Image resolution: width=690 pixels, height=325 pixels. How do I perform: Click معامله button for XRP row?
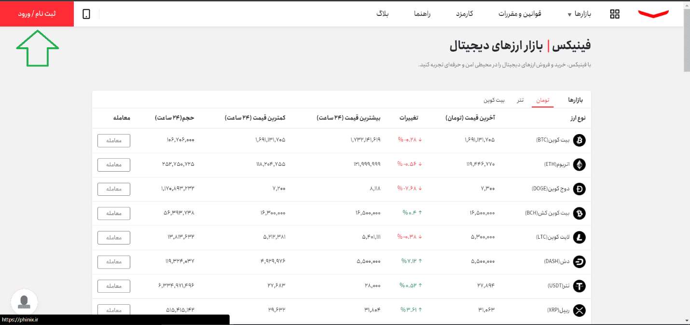point(114,310)
